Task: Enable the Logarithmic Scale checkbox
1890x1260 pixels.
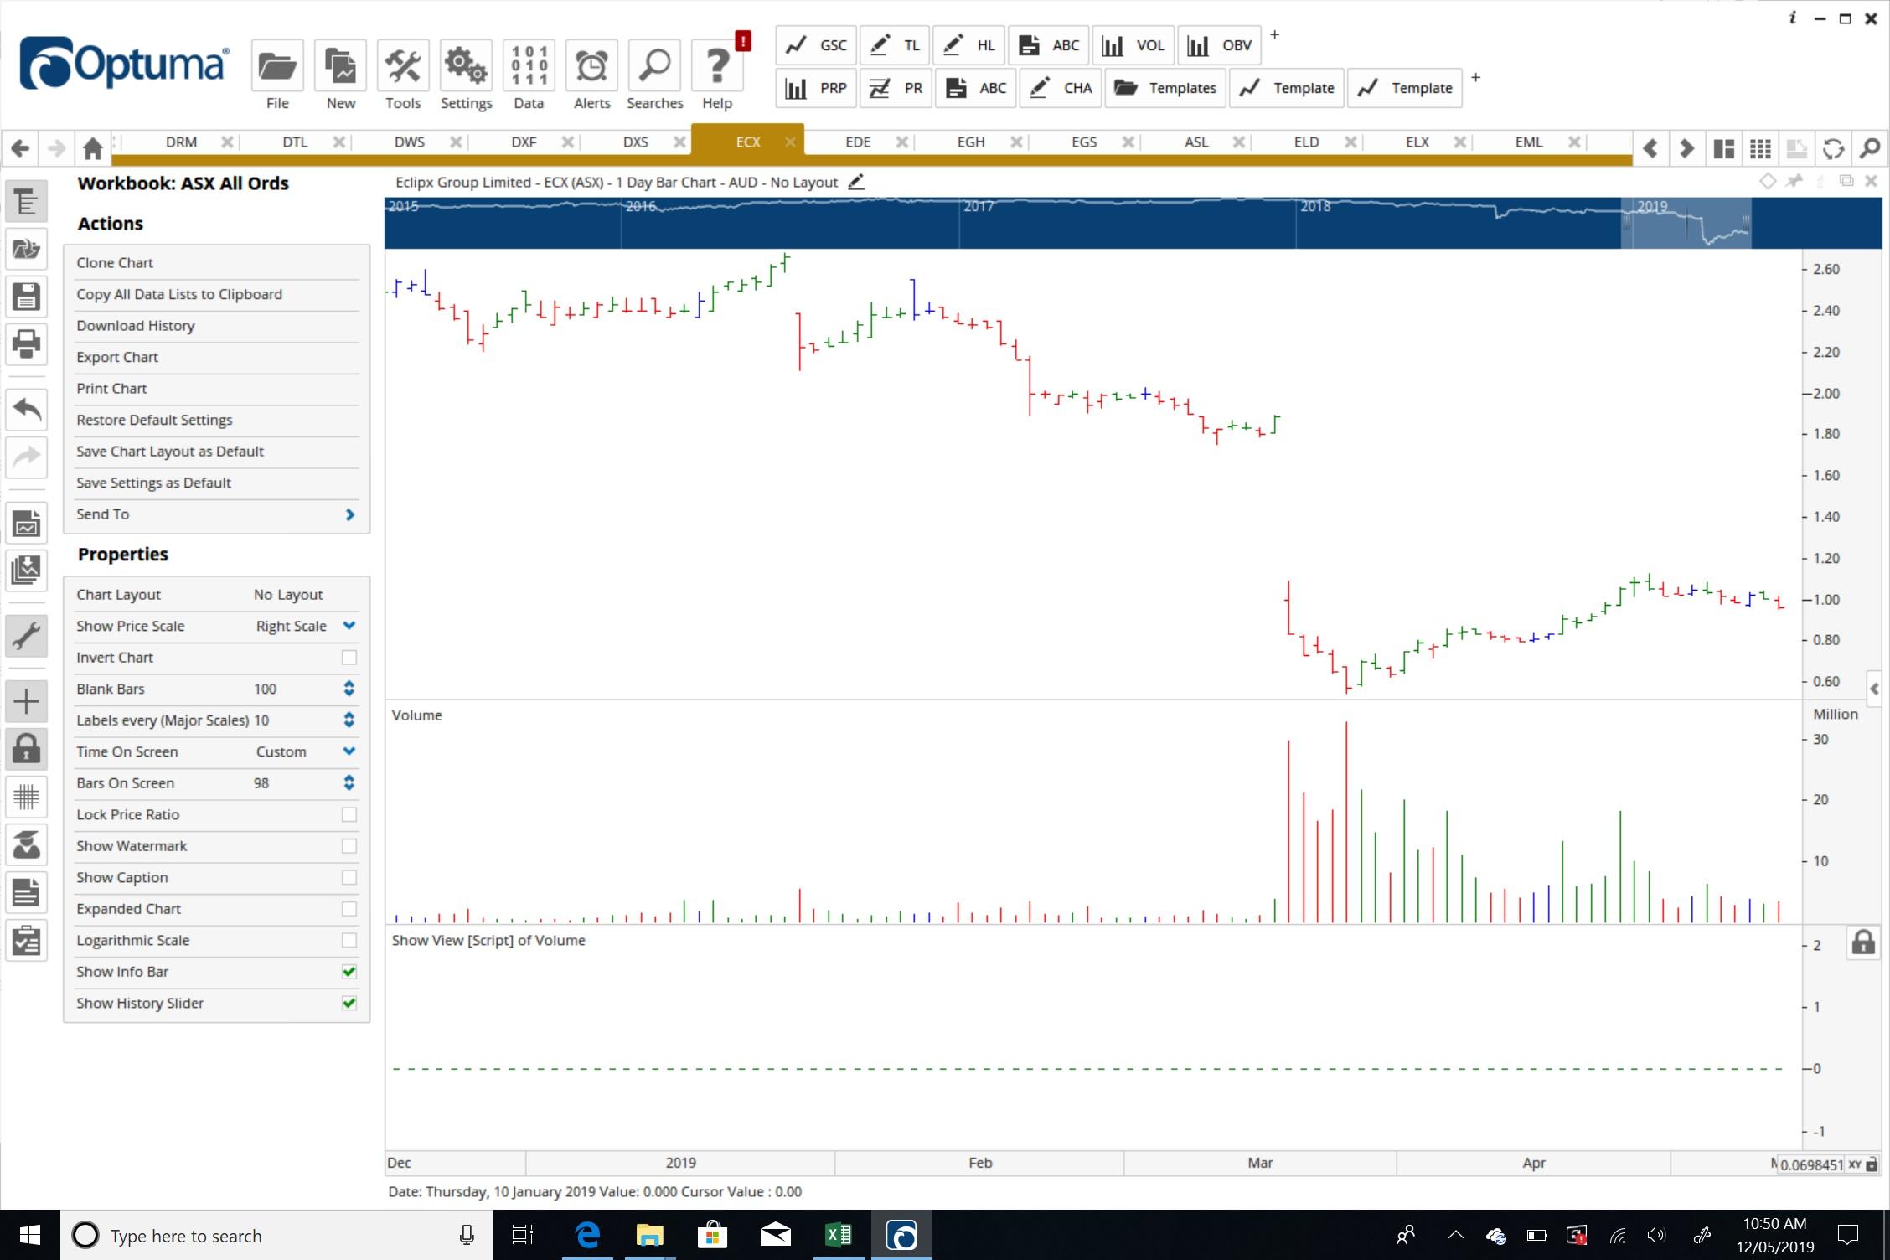Action: pyautogui.click(x=349, y=940)
